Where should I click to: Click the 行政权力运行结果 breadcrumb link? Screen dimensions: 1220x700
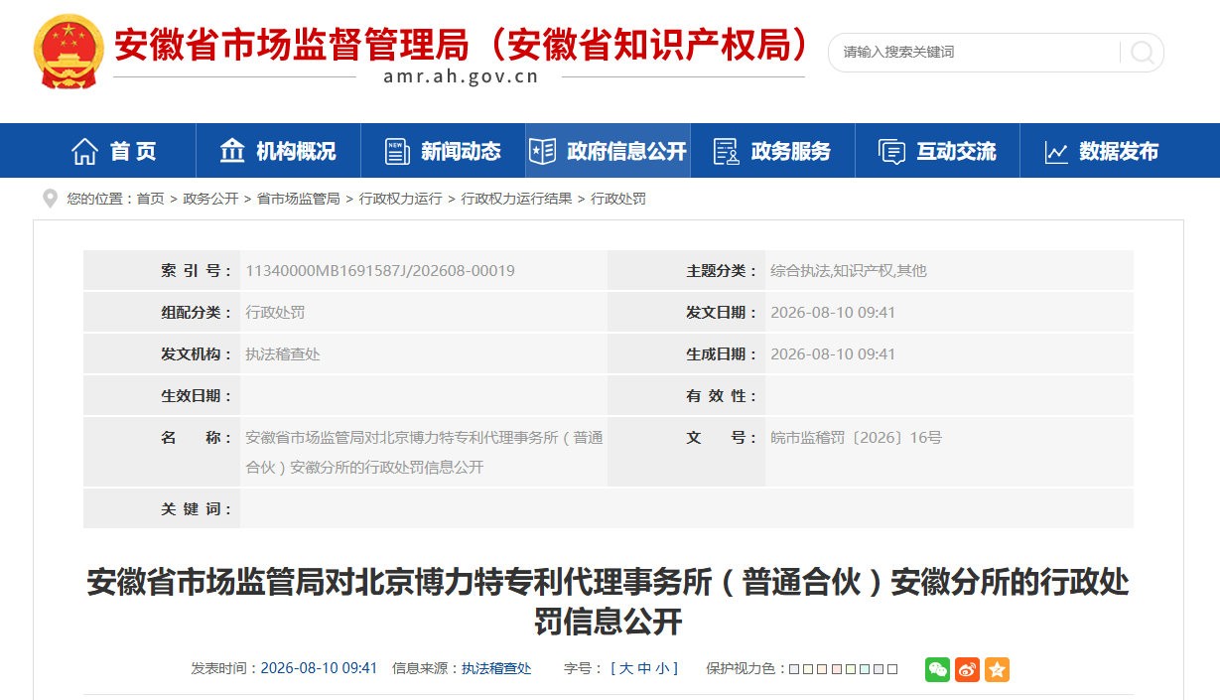click(516, 199)
